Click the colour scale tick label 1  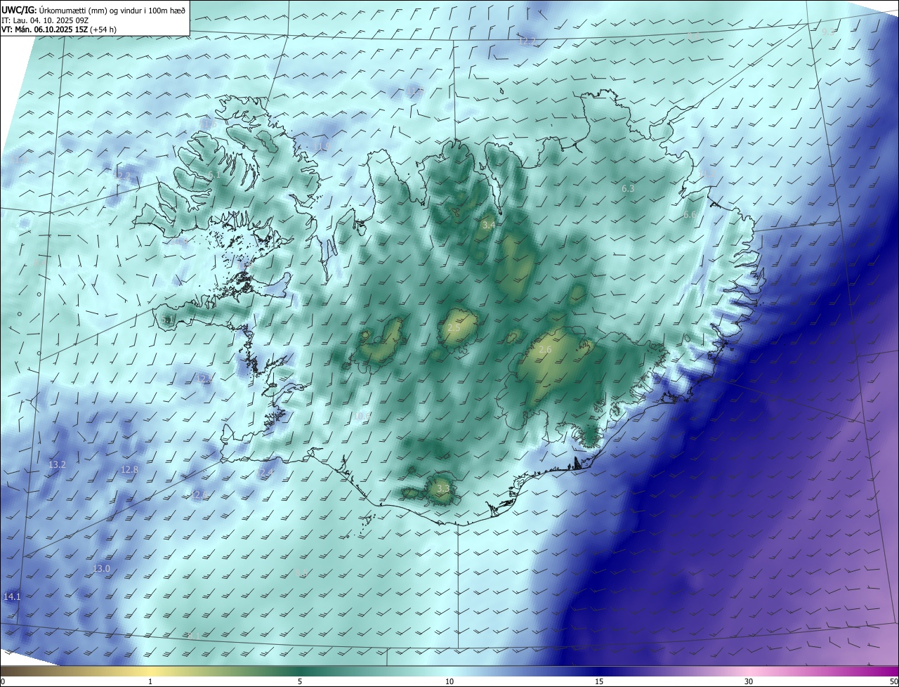[150, 681]
